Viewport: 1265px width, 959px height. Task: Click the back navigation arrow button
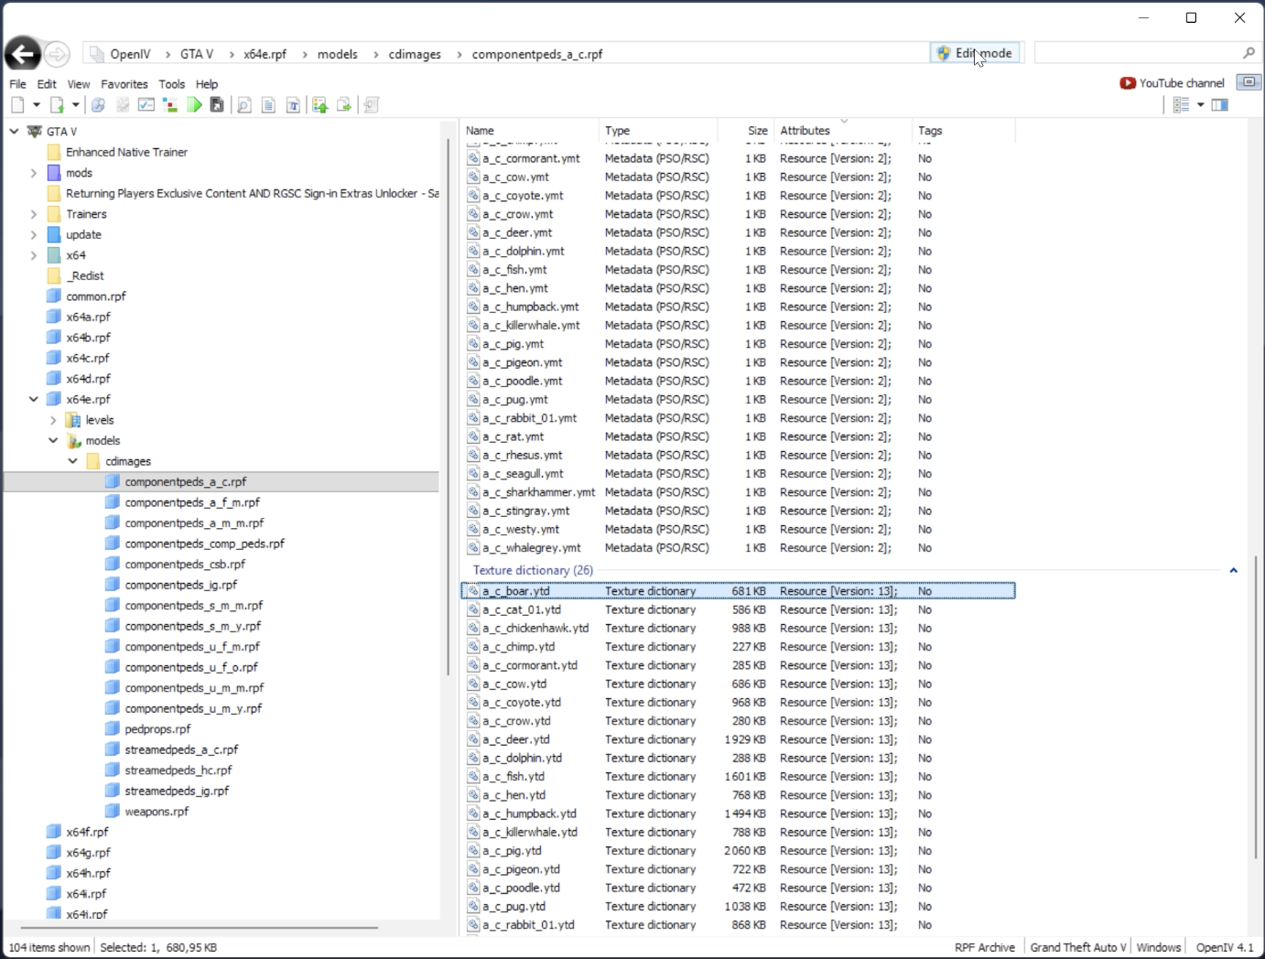coord(23,55)
